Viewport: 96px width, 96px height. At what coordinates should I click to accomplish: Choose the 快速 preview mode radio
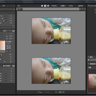69,6
